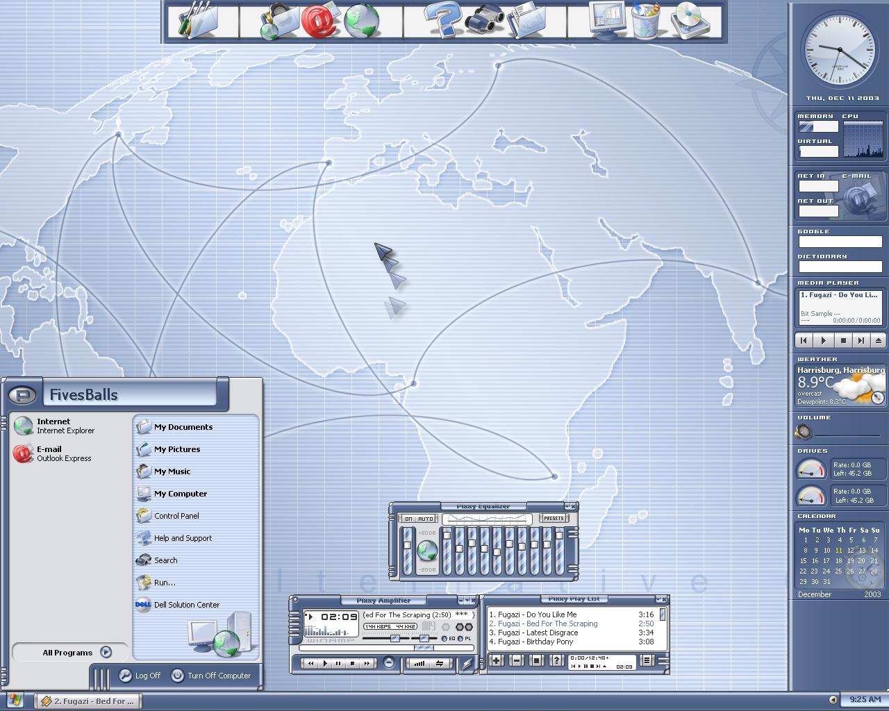889x711 pixels.
Task: Click the blue question mark help icon
Action: pos(443,20)
